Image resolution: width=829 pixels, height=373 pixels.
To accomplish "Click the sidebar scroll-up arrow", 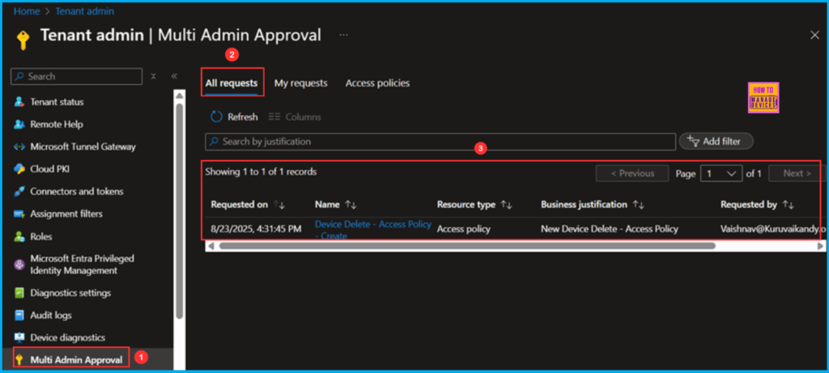I will (179, 96).
